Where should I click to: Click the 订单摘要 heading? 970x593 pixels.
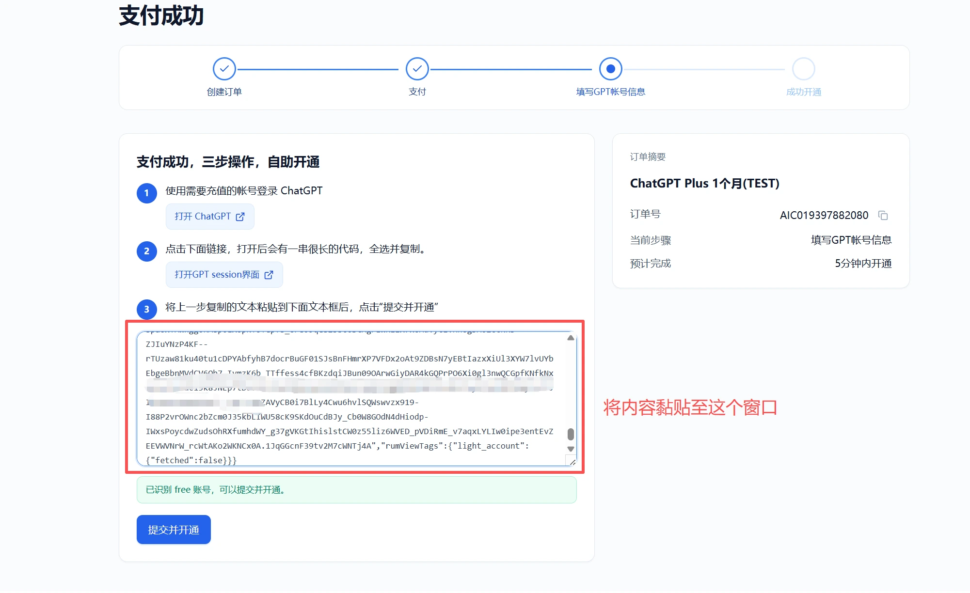click(648, 157)
